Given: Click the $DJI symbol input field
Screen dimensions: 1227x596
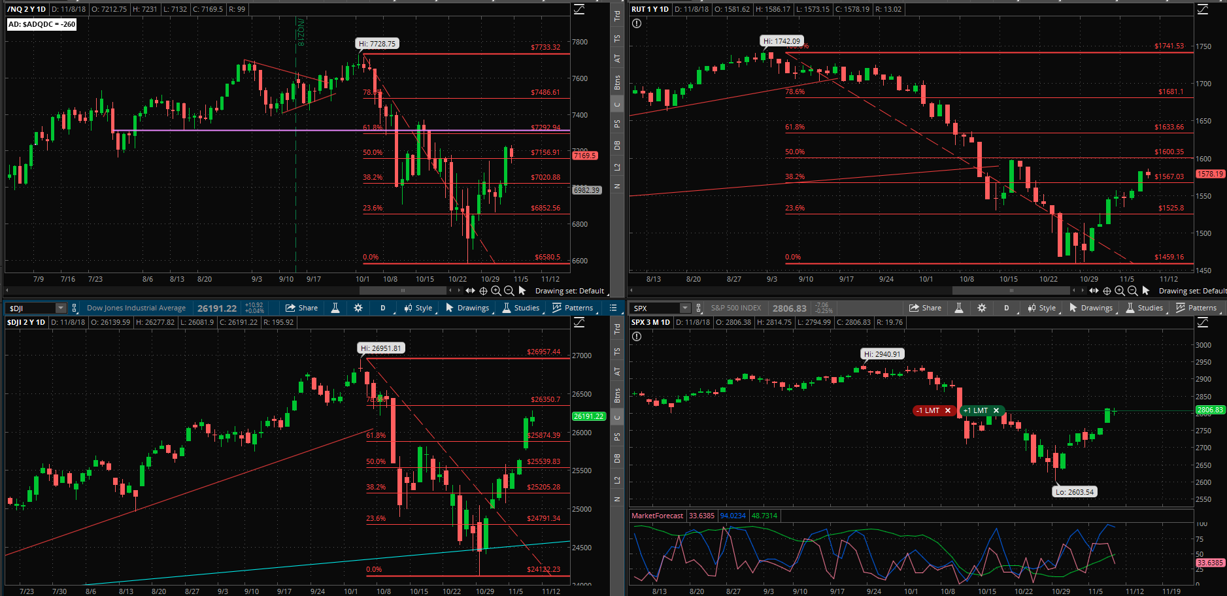Looking at the screenshot, I should (x=31, y=308).
